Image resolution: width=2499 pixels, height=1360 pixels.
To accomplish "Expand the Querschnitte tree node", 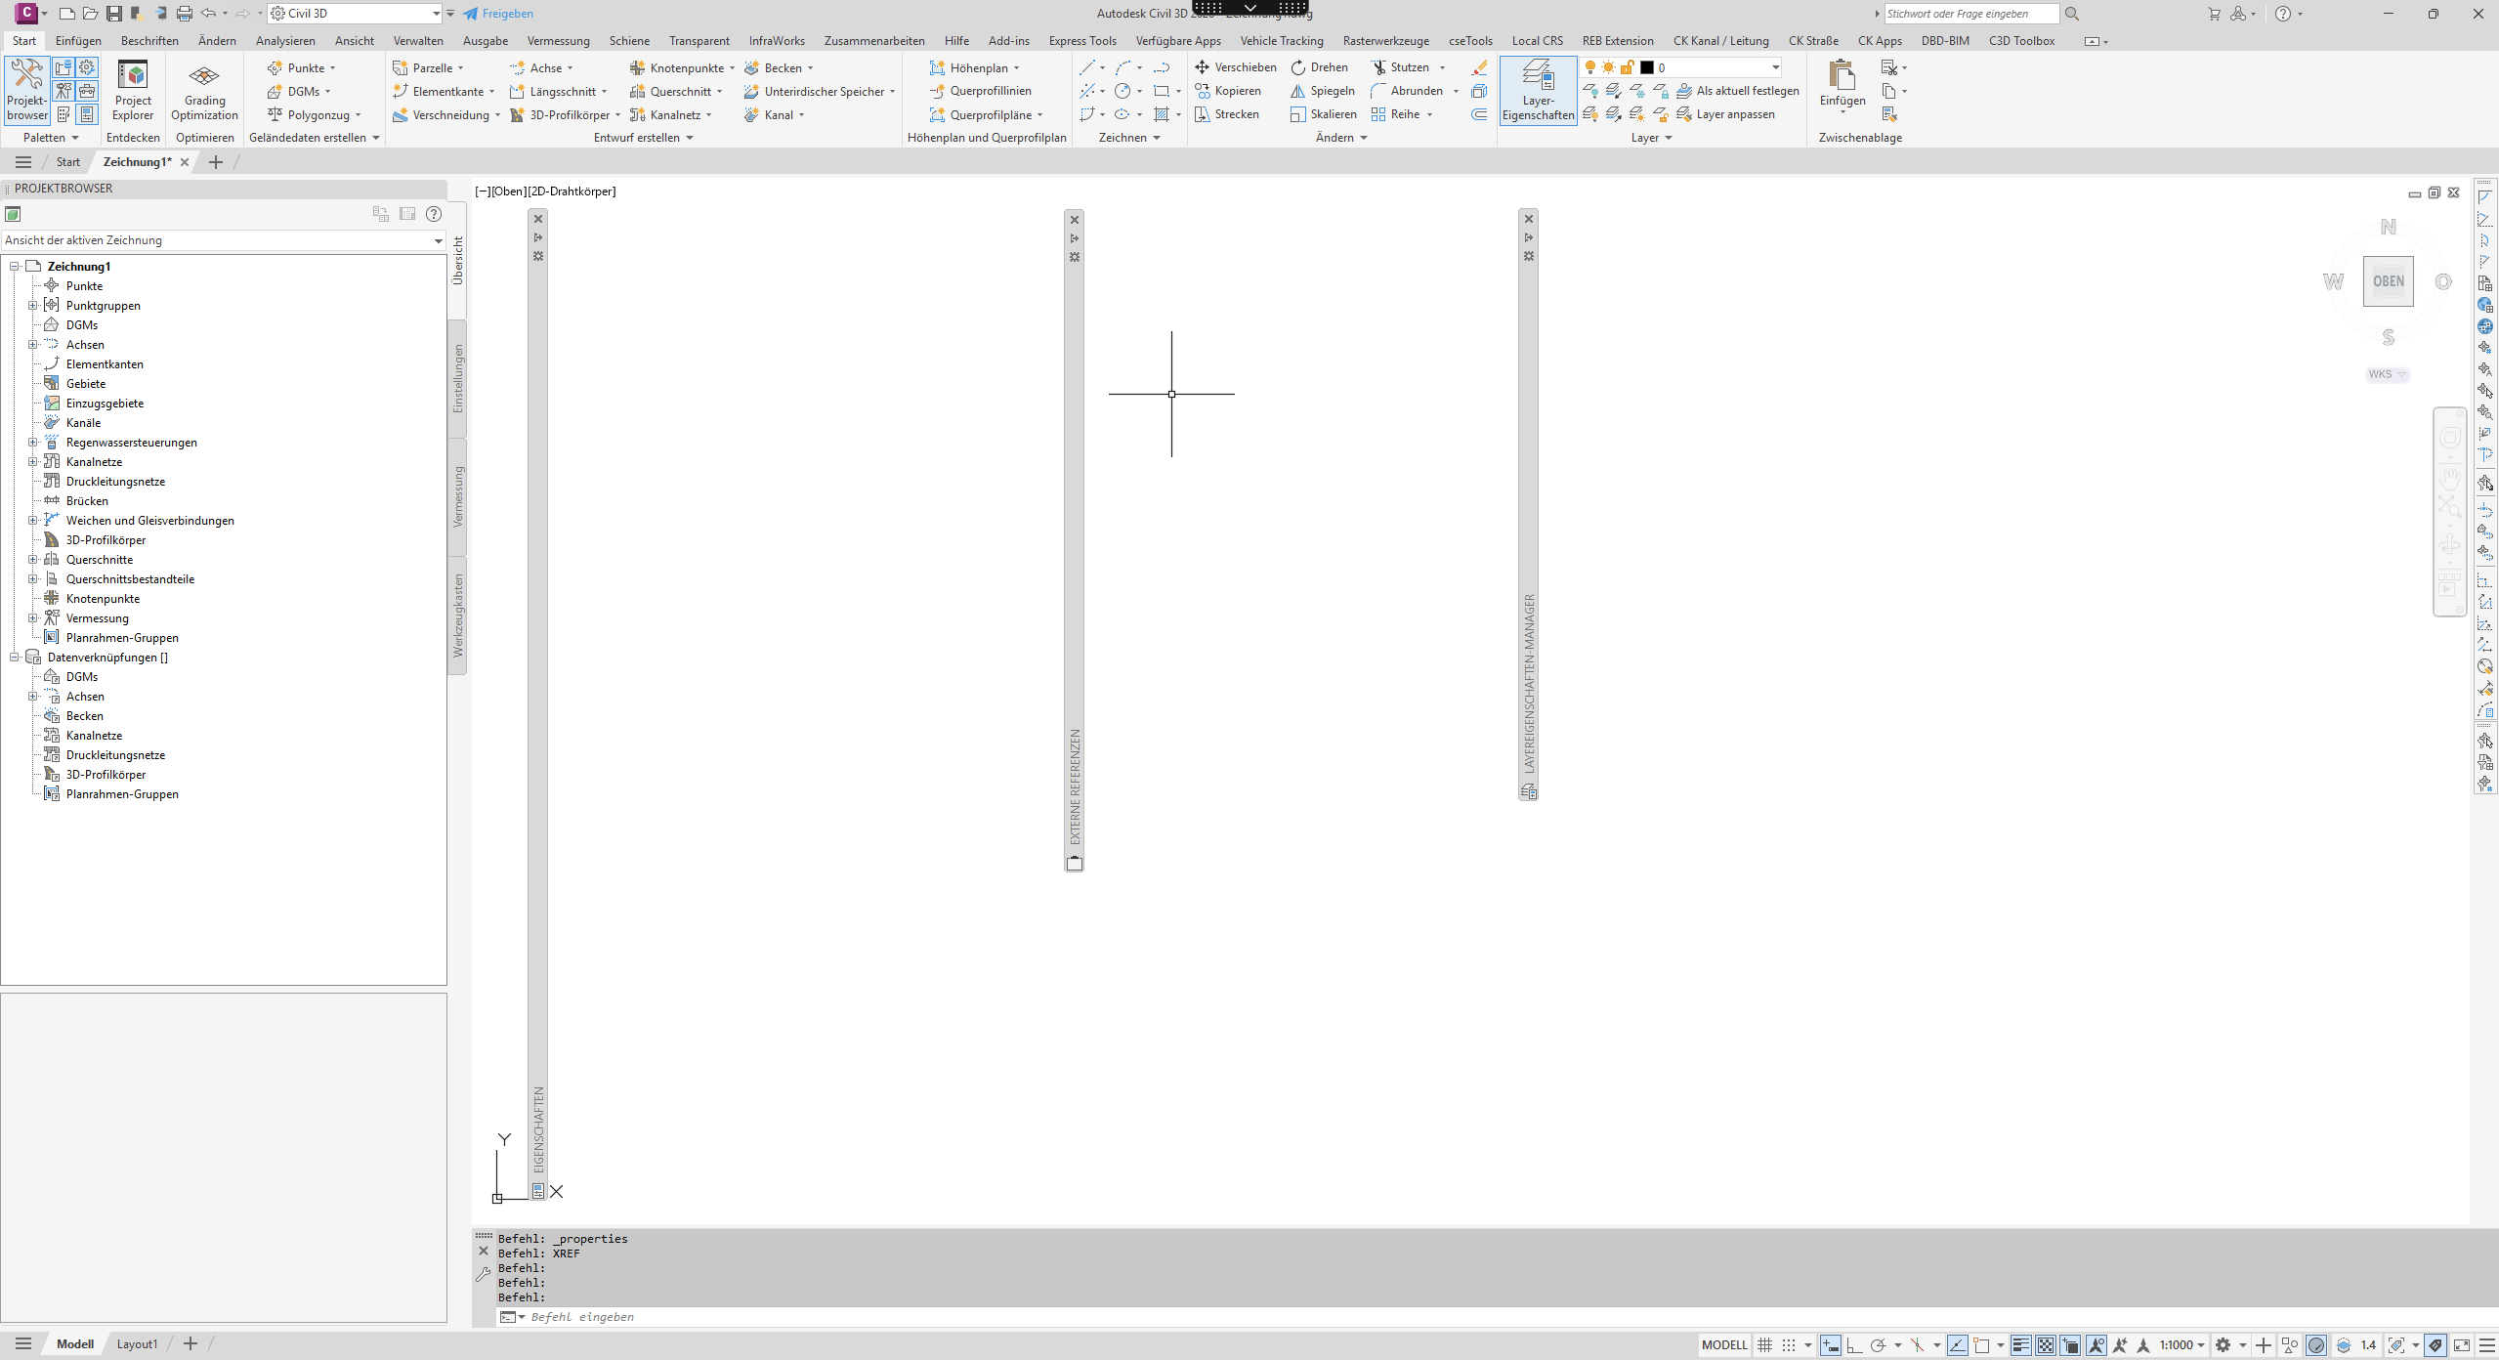I will coord(32,560).
